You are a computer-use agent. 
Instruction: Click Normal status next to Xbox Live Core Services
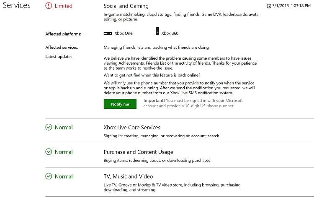pyautogui.click(x=64, y=127)
